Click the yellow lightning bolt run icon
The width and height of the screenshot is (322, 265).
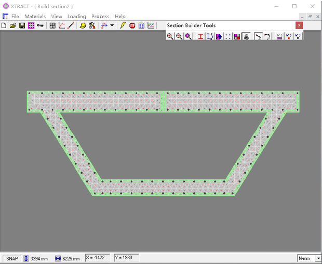123,25
